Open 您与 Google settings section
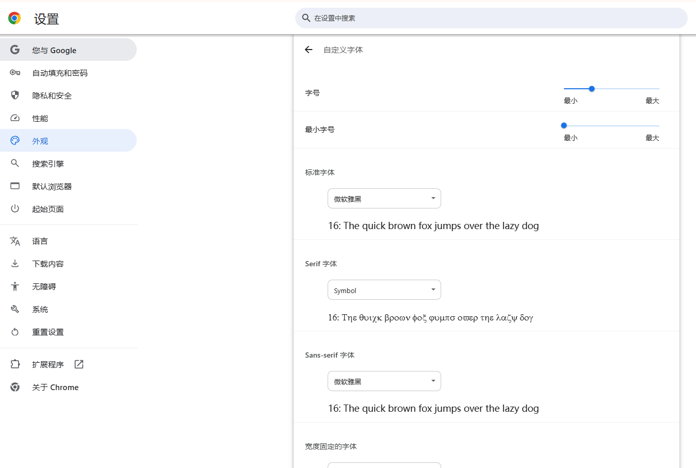696x468 pixels. [x=68, y=50]
